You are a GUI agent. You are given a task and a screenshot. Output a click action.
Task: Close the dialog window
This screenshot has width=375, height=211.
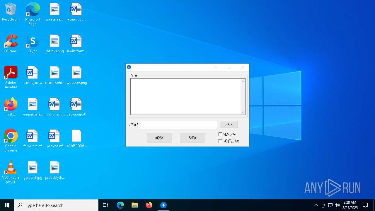click(243, 67)
